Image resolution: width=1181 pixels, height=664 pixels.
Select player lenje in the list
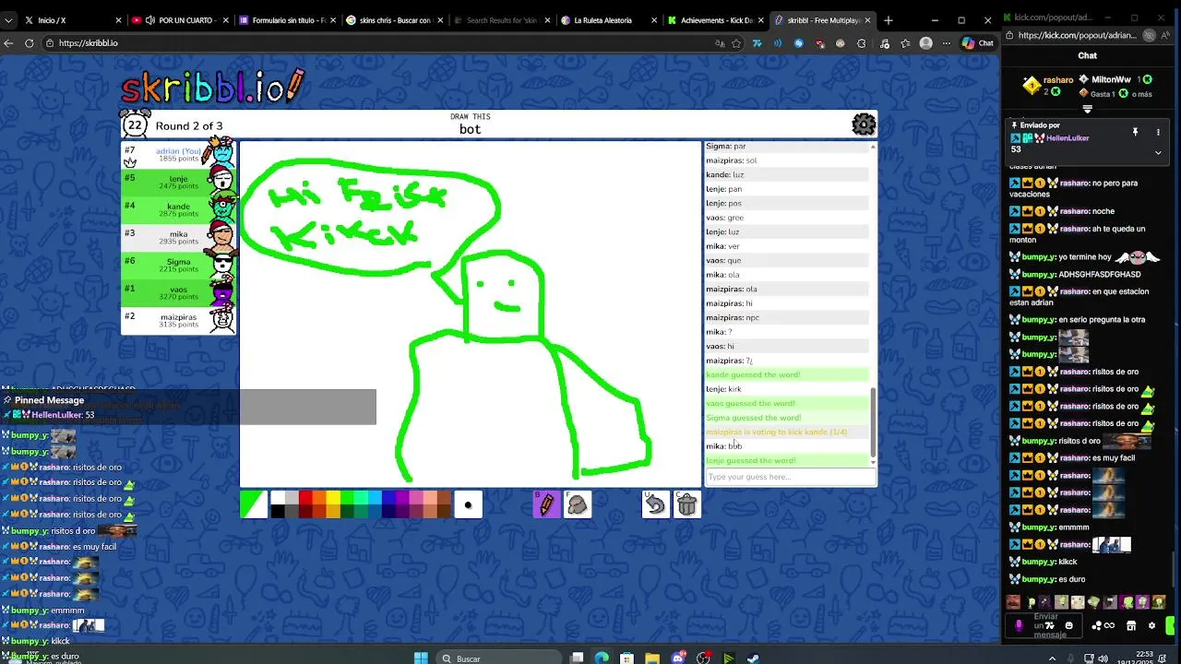(179, 182)
